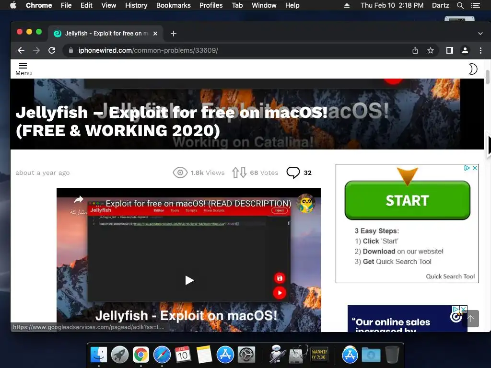Open Google Chrome from the Dock
The width and height of the screenshot is (491, 368).
coord(141,355)
